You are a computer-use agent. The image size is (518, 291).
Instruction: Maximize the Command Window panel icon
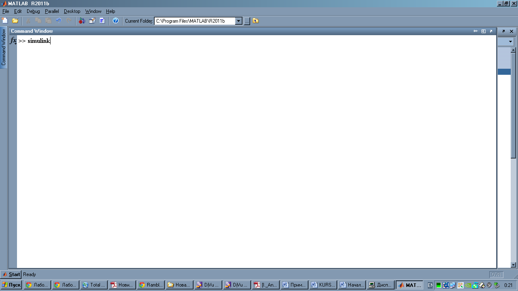coord(484,31)
